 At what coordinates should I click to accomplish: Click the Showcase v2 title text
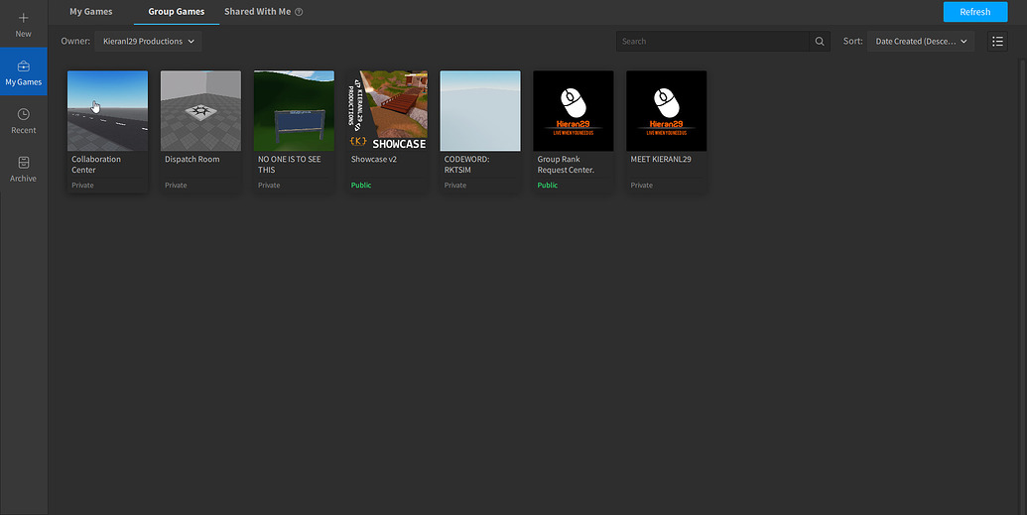tap(374, 159)
